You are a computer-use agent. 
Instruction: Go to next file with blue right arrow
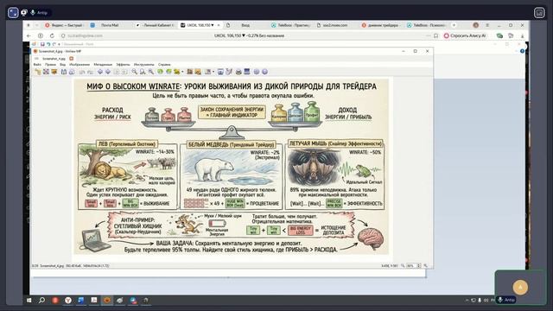click(x=108, y=72)
